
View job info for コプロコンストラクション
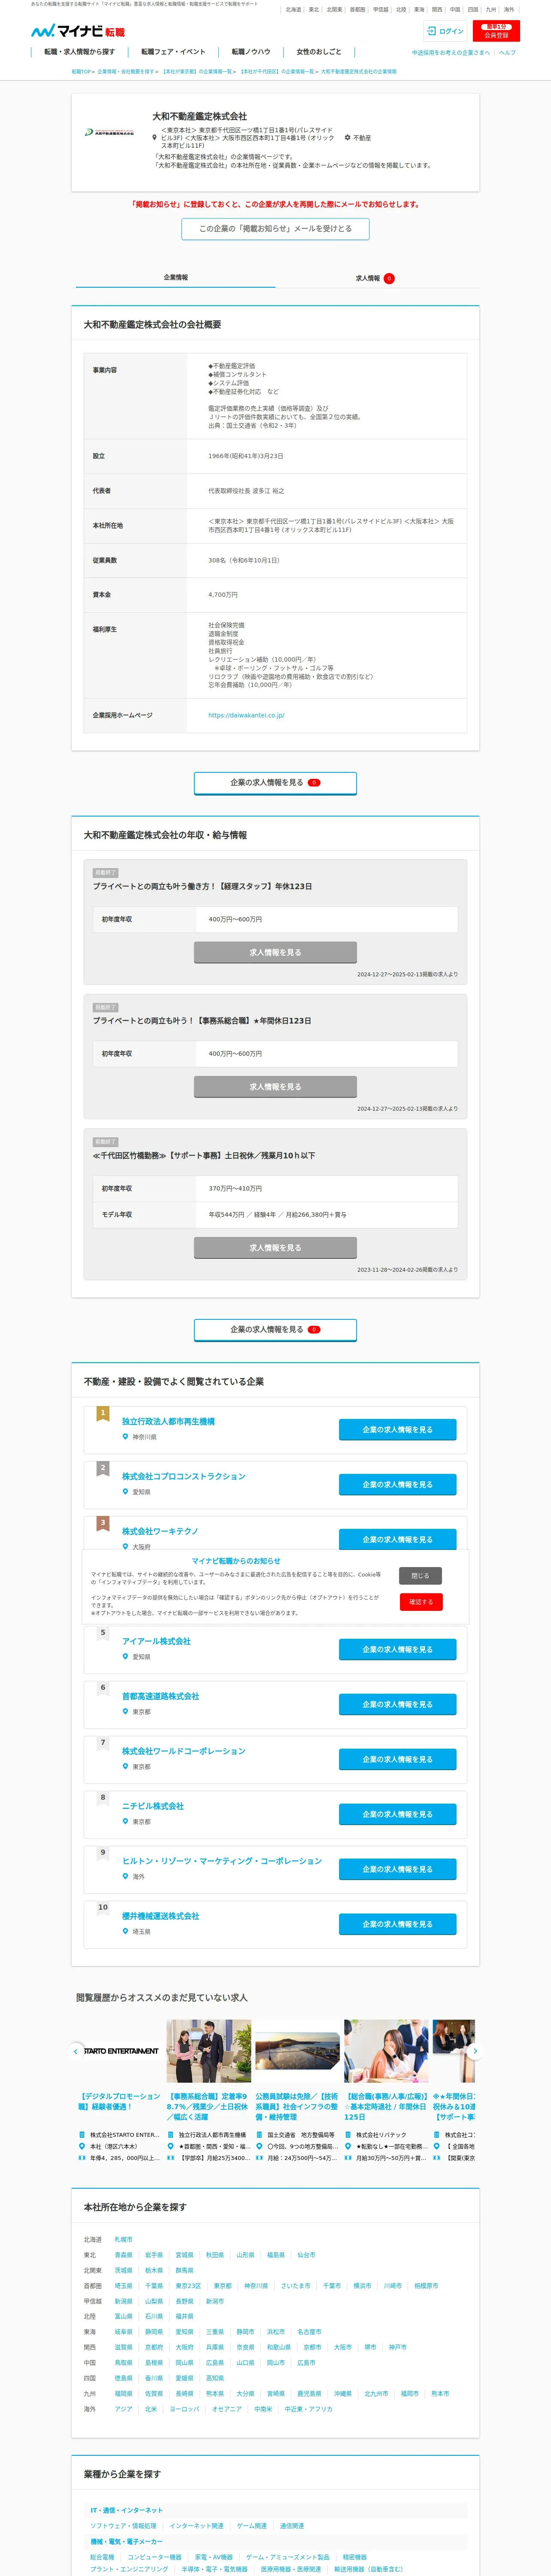click(x=397, y=1485)
